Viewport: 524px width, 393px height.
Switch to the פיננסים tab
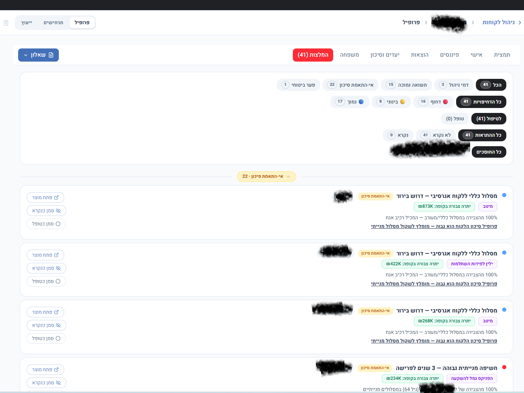click(449, 55)
